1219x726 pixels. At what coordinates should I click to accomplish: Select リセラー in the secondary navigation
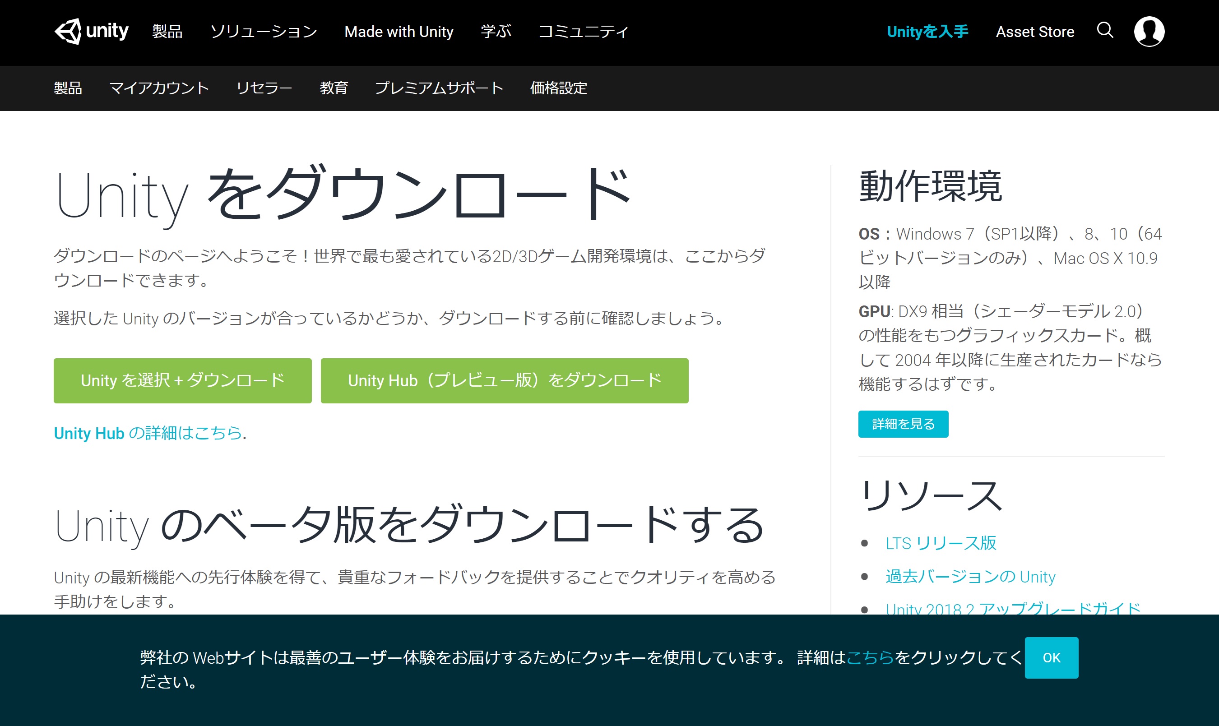pyautogui.click(x=264, y=88)
